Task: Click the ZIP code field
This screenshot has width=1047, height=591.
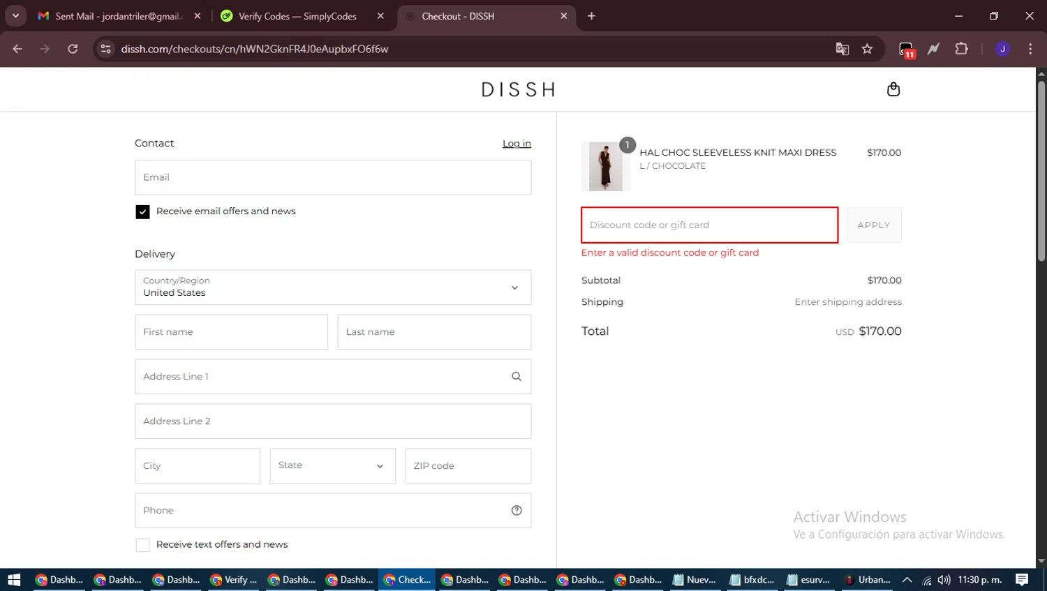Action: [468, 466]
